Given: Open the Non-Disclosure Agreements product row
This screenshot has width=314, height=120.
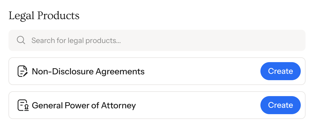Looking at the screenshot, I should pos(186,71).
